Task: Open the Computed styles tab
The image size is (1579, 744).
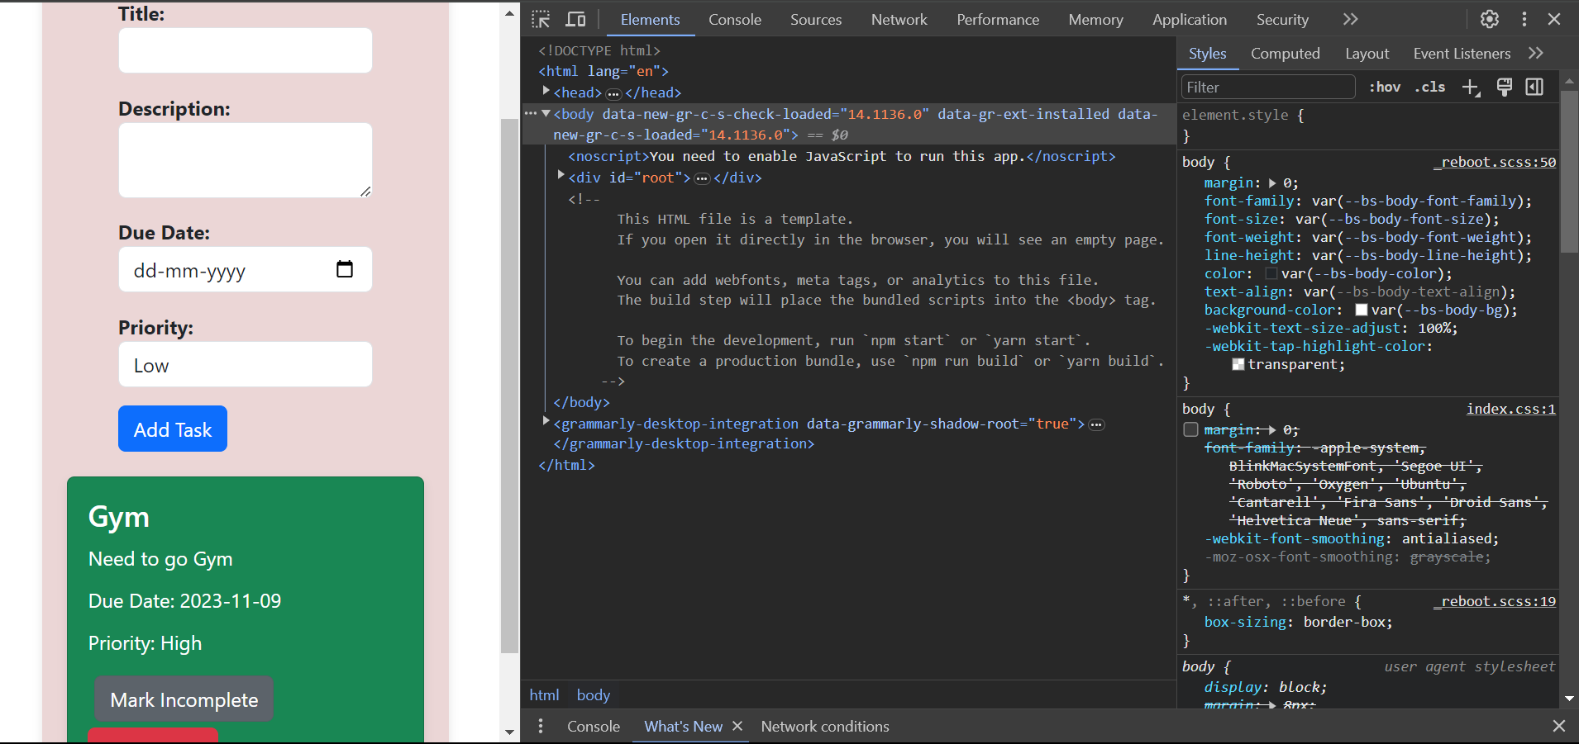Action: click(x=1285, y=53)
